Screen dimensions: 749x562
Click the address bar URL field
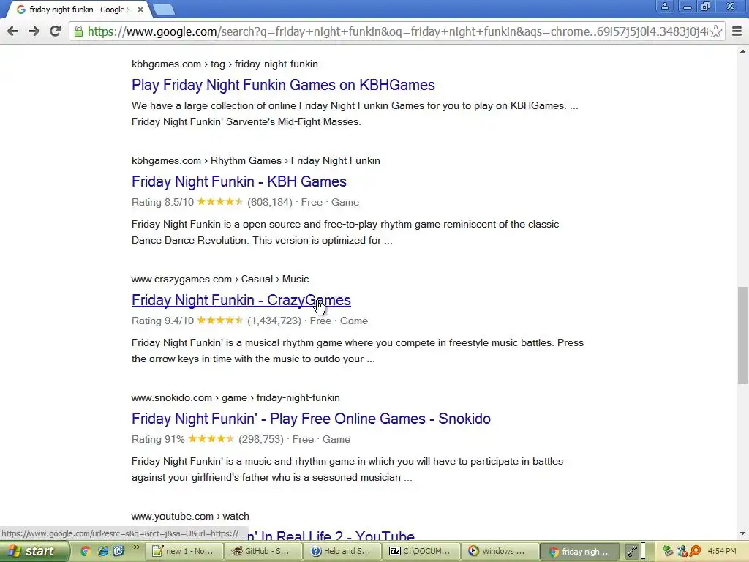coord(396,31)
